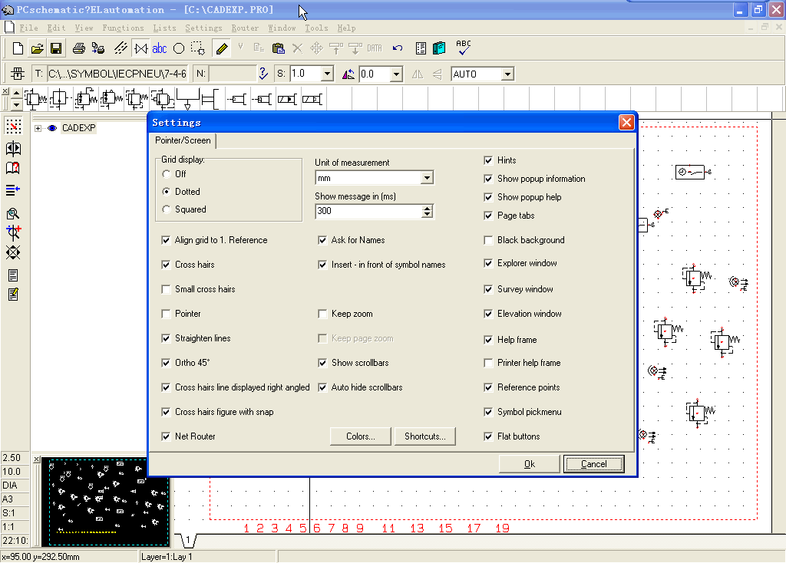This screenshot has width=786, height=563.
Task: Select Squared grid display
Action: (167, 209)
